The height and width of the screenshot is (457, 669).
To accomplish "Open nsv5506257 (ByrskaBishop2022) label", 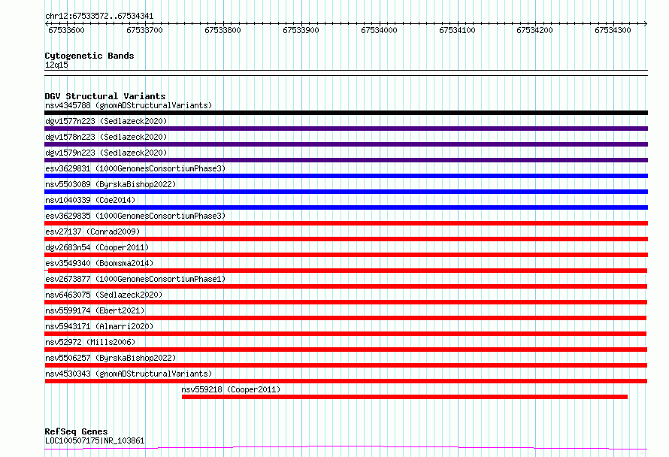I will [110, 358].
